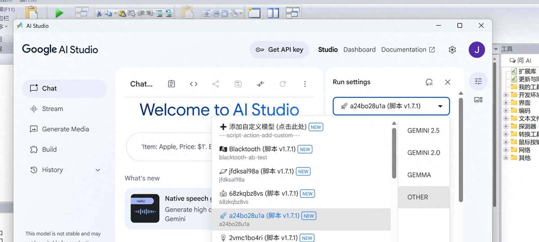539x242 pixels.
Task: Open Generate Media in the sidebar
Action: 64,129
